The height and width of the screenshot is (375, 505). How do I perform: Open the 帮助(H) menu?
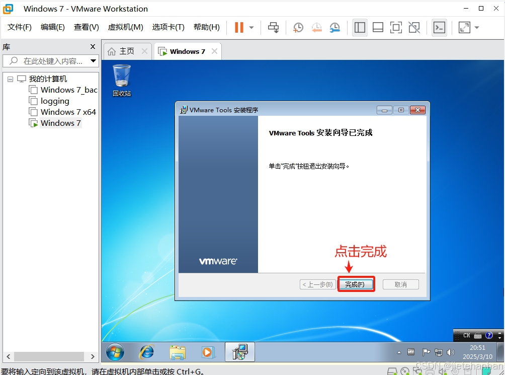click(206, 27)
